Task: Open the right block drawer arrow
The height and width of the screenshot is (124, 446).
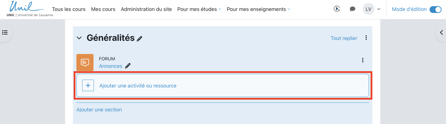Action: (441, 33)
